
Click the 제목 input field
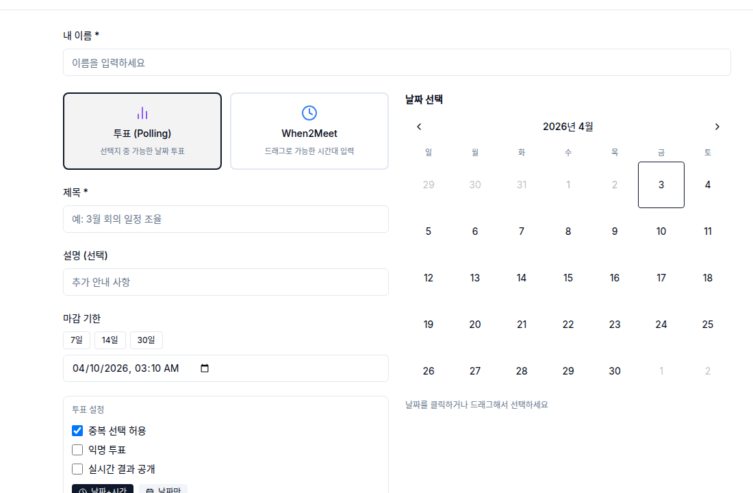(226, 219)
